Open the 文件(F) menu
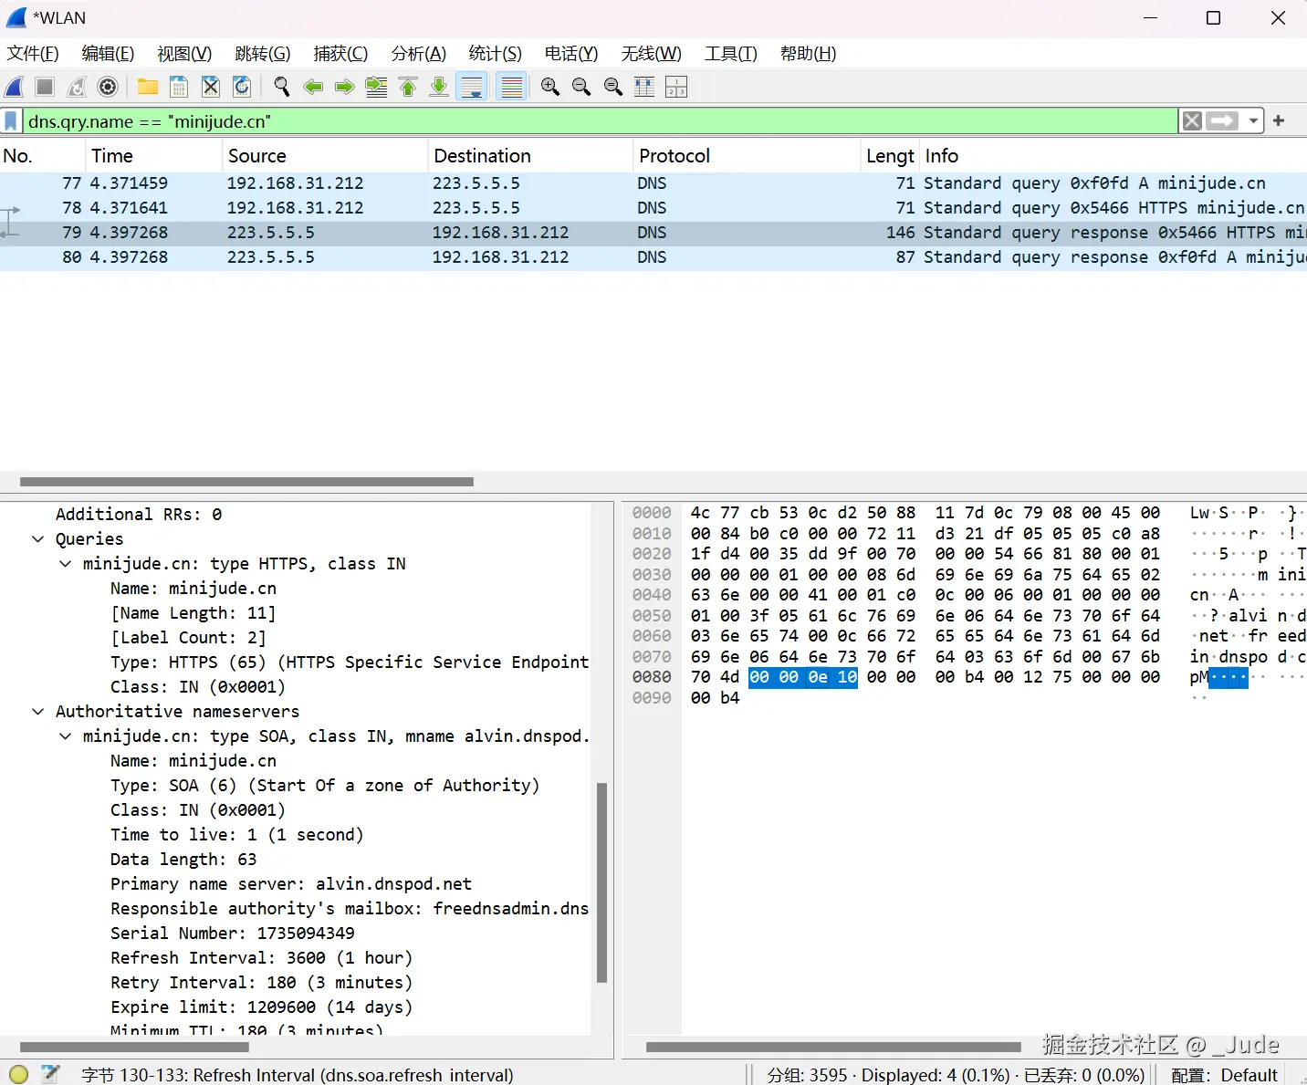The width and height of the screenshot is (1307, 1085). [33, 53]
